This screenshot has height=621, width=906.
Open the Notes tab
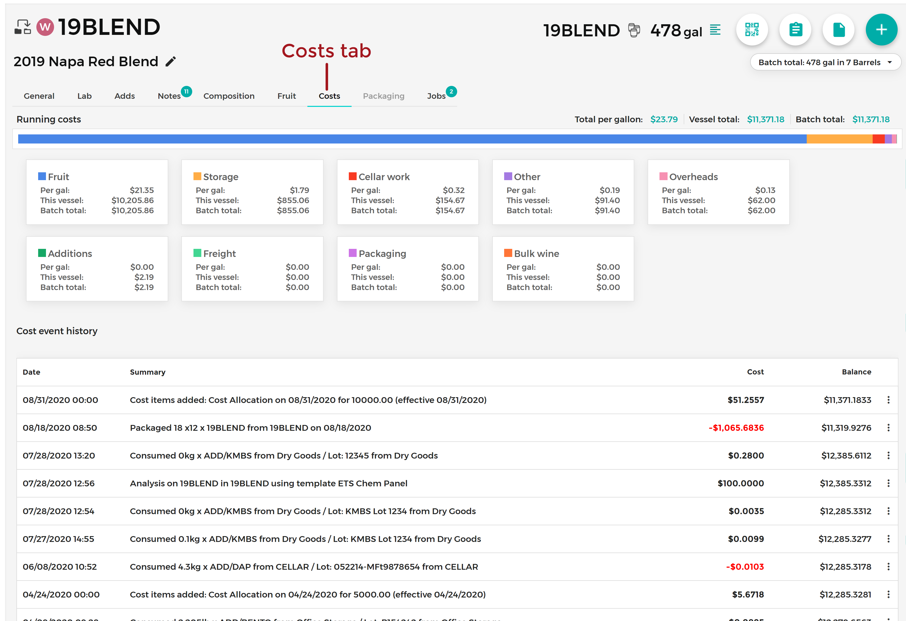click(169, 96)
